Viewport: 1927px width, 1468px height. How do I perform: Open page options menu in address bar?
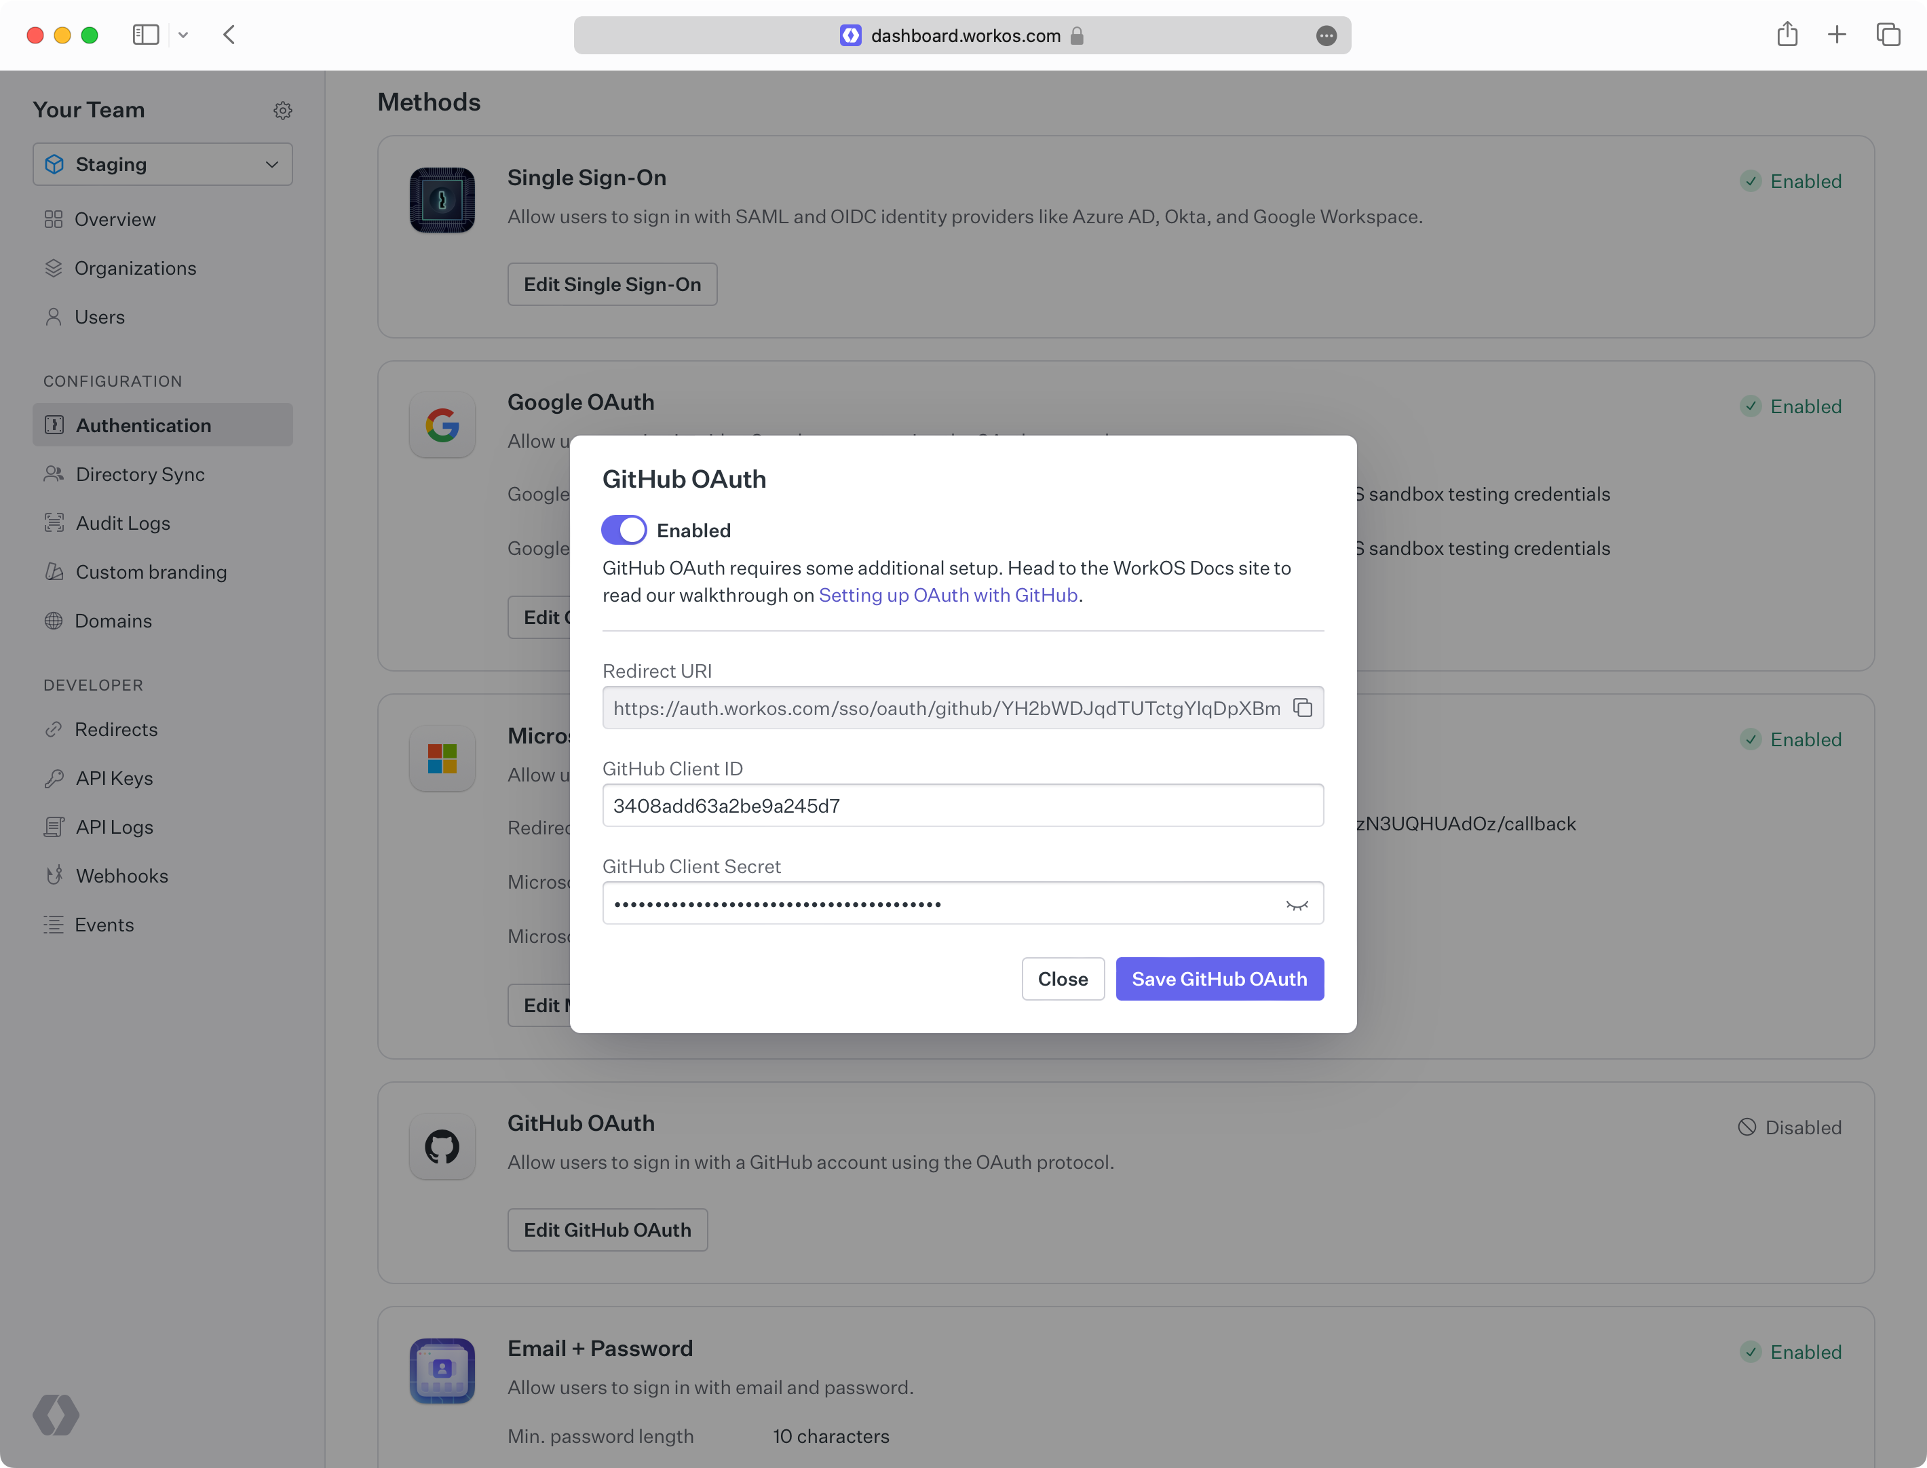point(1326,36)
